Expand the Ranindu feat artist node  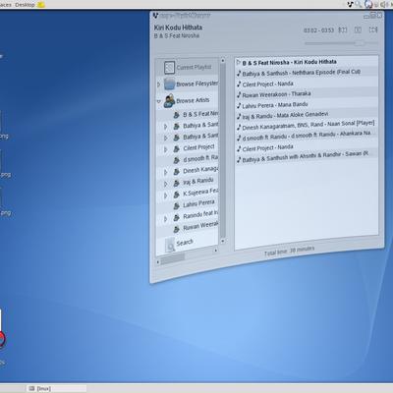(x=166, y=218)
